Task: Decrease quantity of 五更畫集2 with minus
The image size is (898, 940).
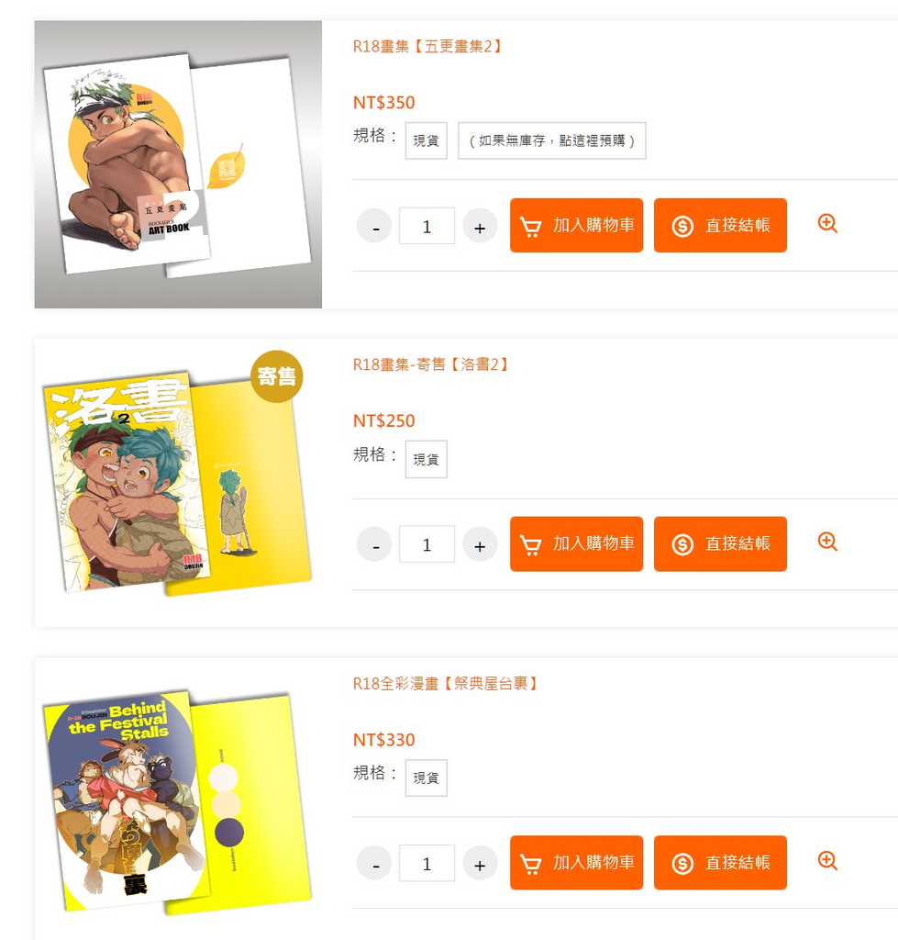Action: tap(374, 226)
